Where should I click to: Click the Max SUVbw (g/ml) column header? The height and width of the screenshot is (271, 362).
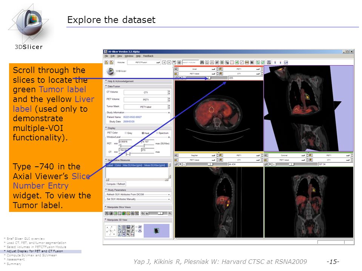coord(132,165)
